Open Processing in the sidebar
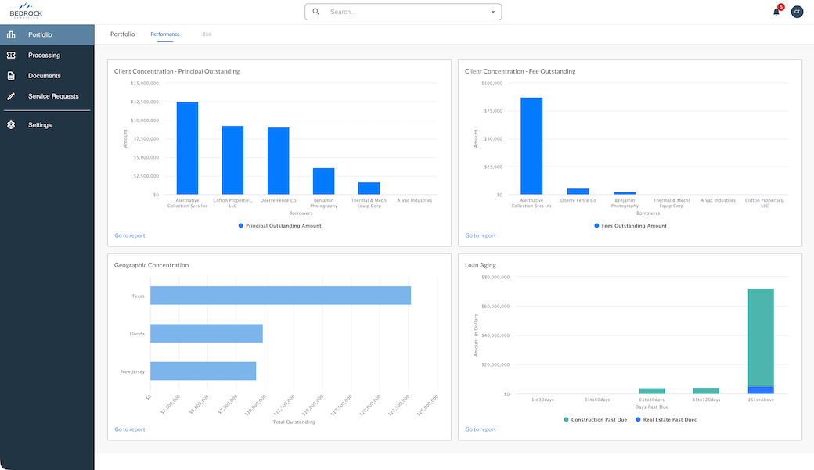The width and height of the screenshot is (814, 470). pyautogui.click(x=47, y=55)
